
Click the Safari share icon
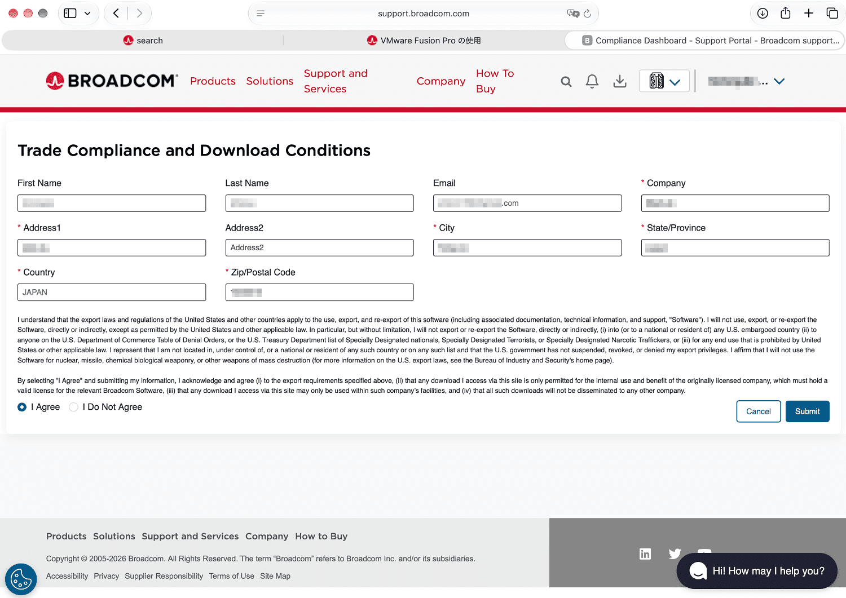(786, 13)
